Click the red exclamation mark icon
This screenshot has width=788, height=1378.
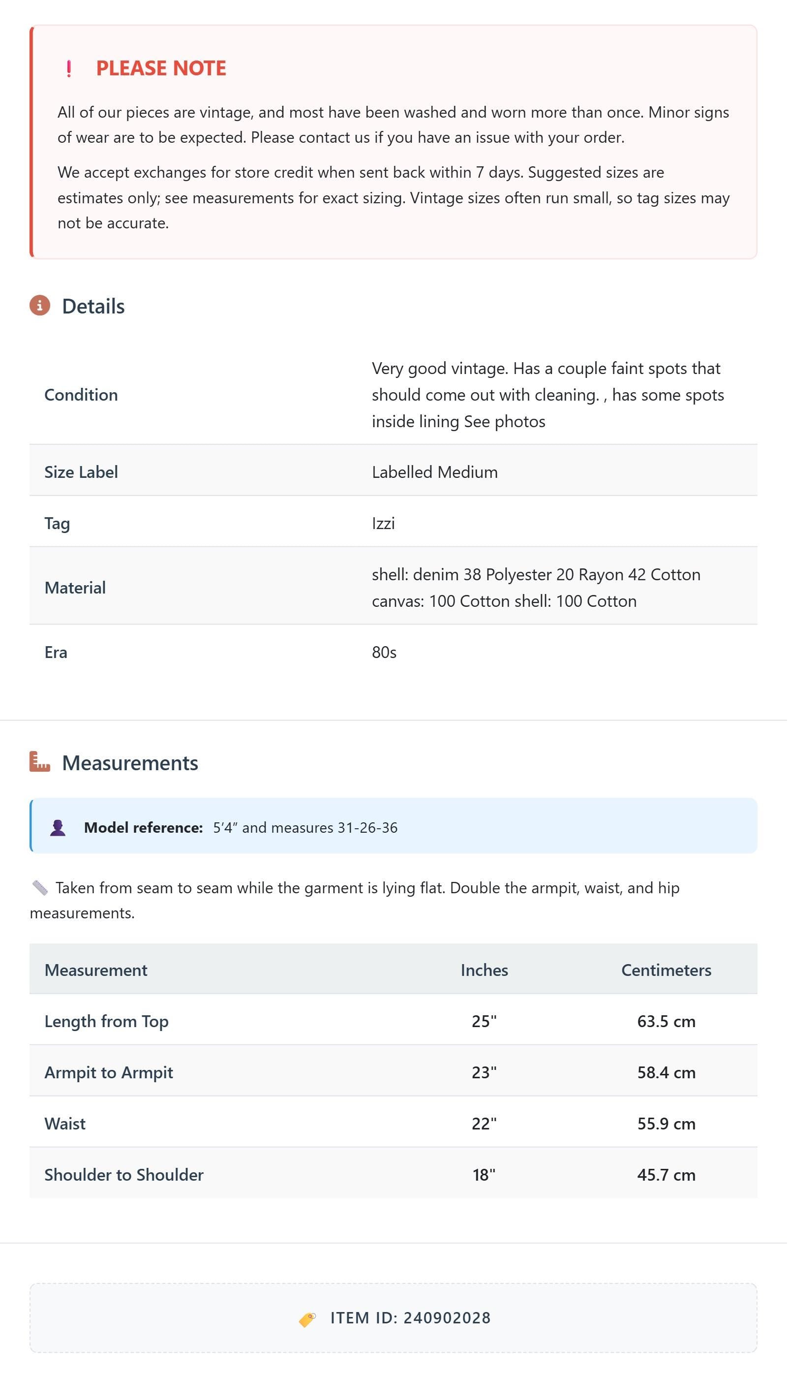coord(69,69)
